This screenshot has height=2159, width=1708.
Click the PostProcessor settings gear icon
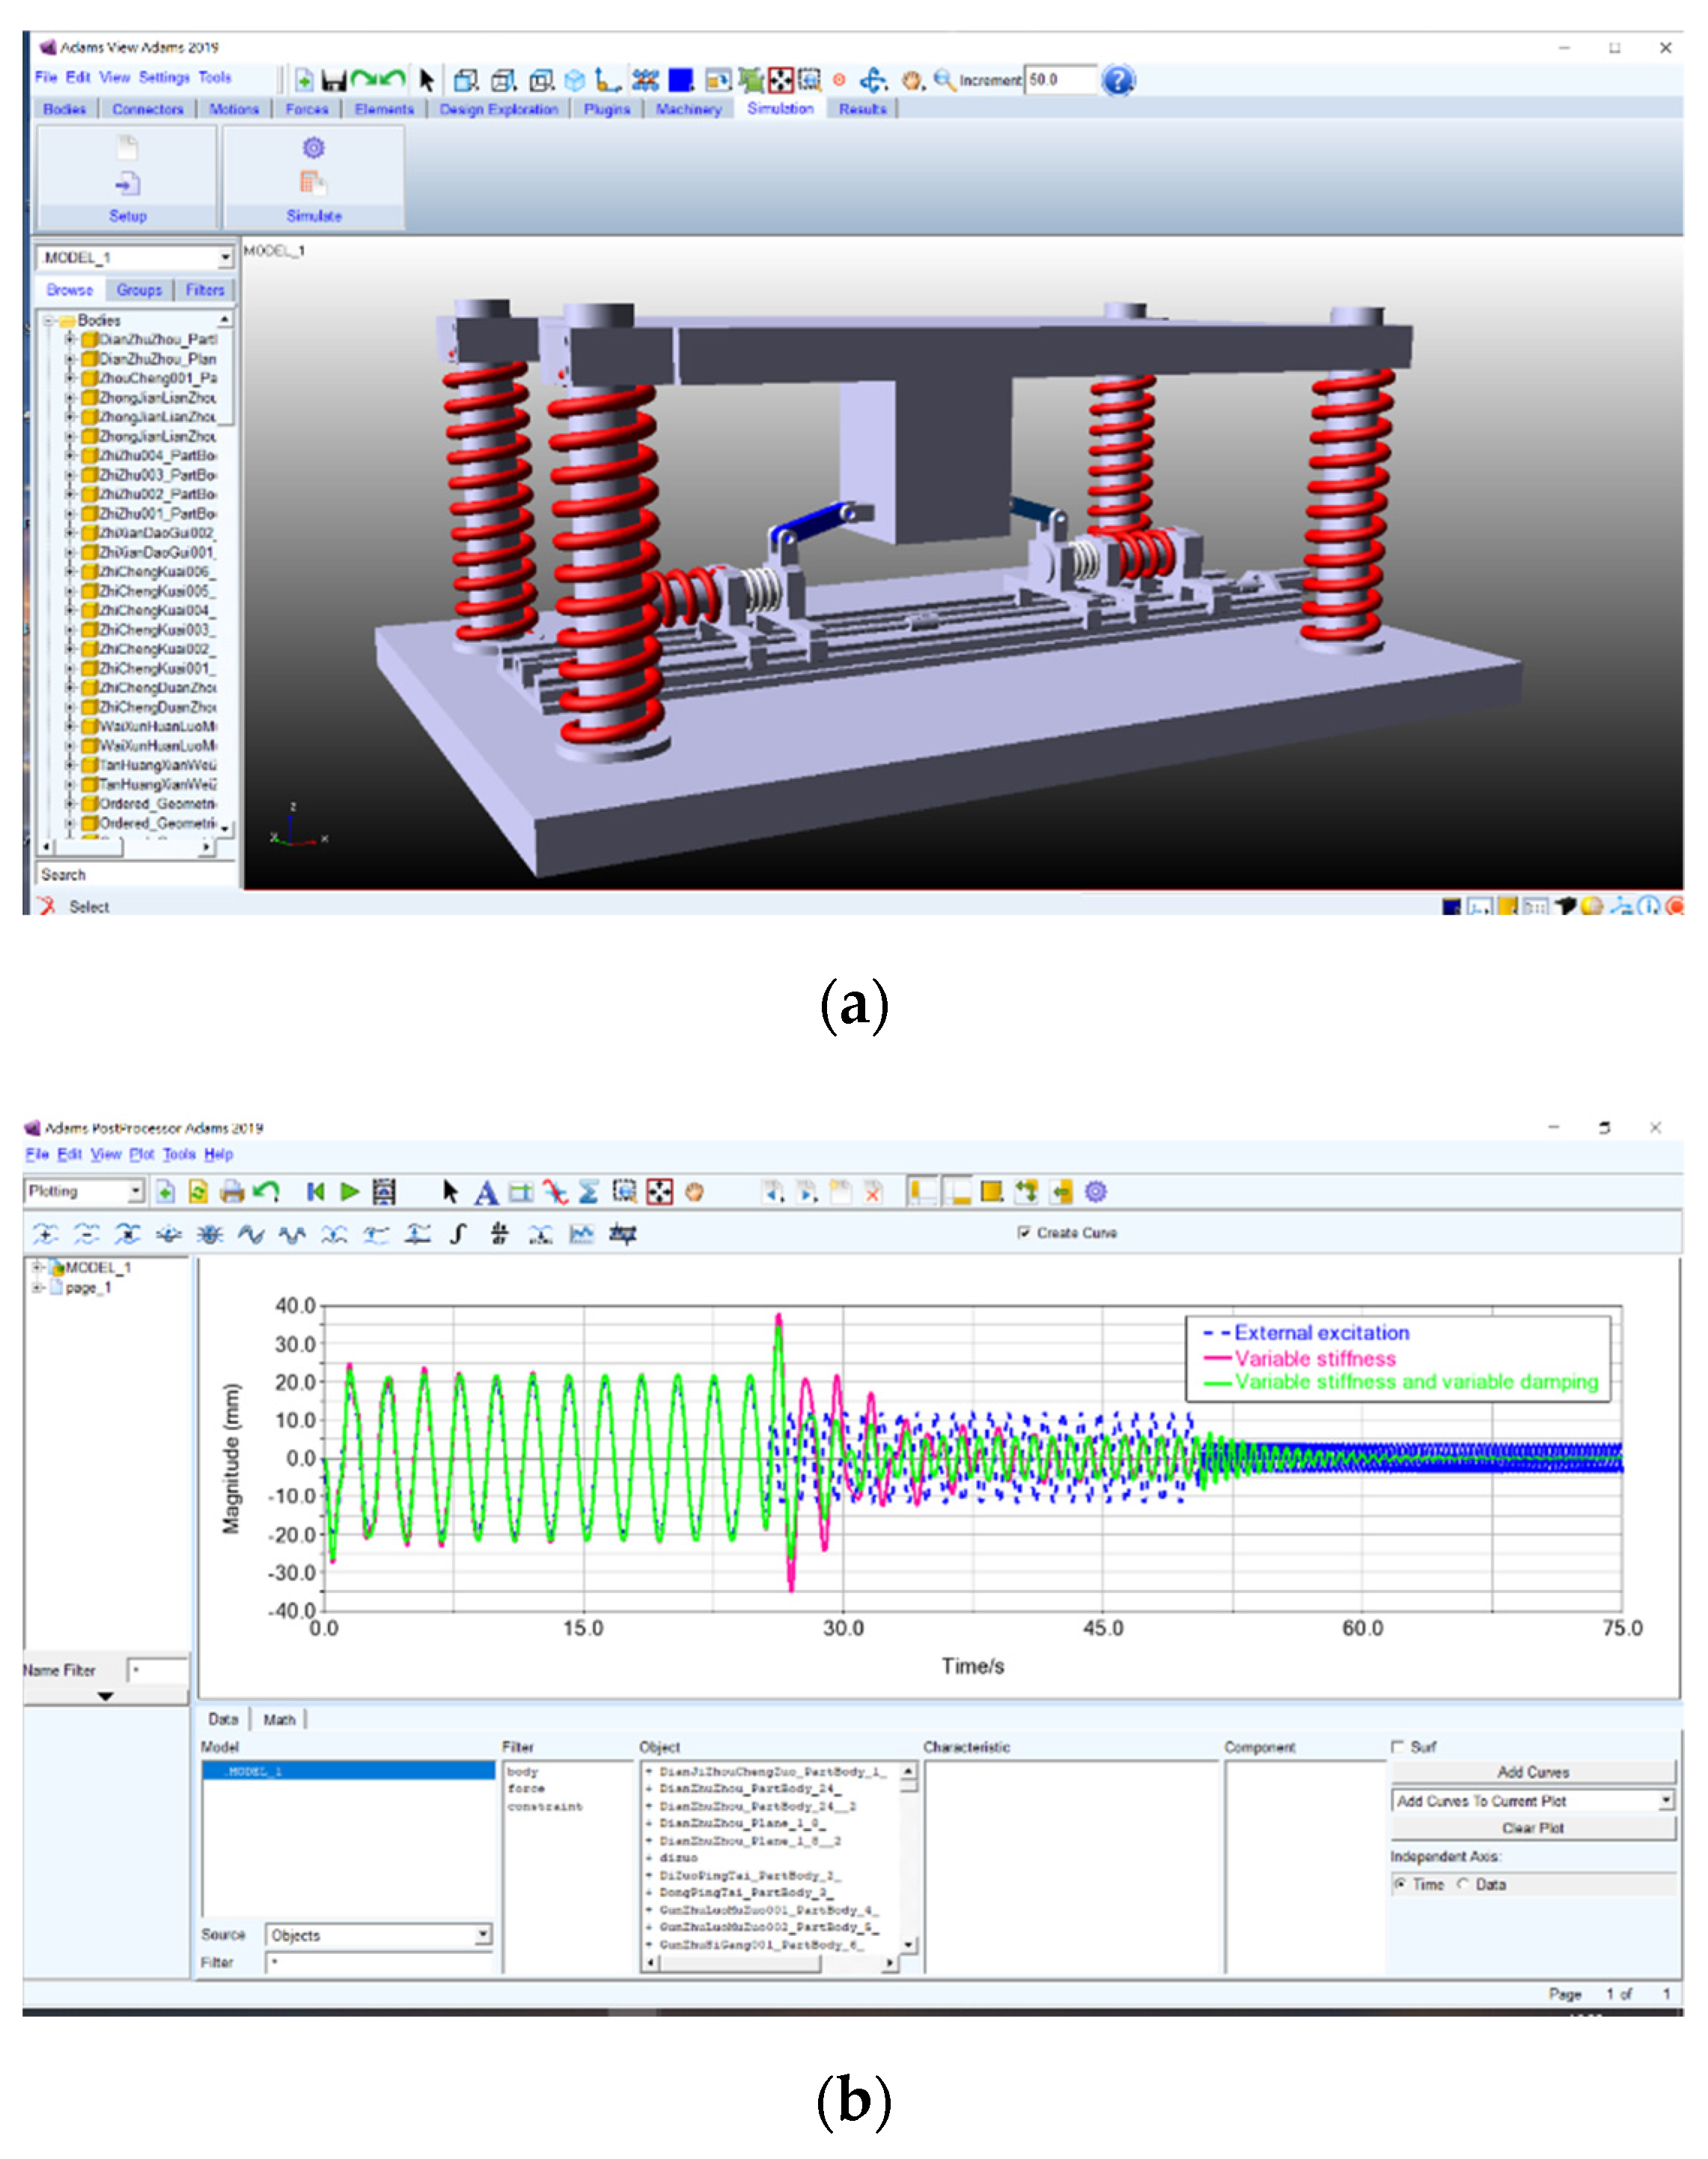(x=1096, y=1192)
